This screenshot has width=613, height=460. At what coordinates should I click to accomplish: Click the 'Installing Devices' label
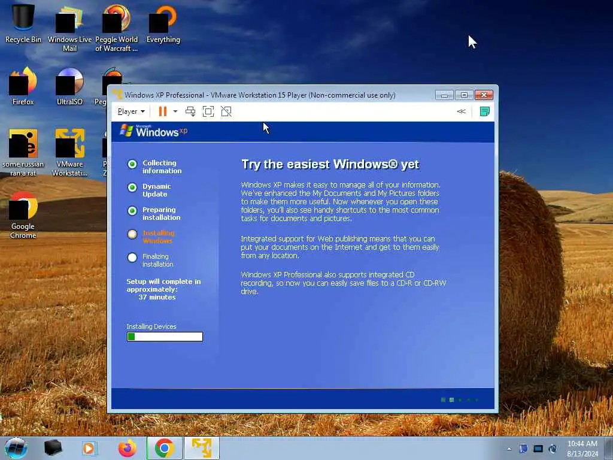(151, 326)
